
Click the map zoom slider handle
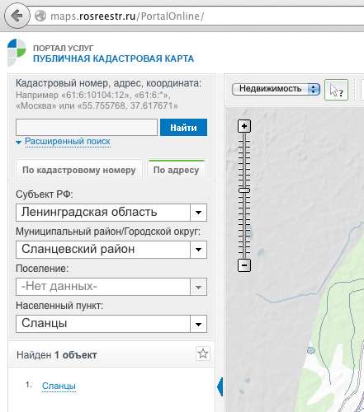(244, 190)
